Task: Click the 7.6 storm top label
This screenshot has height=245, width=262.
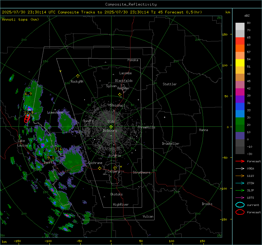Action: (58, 149)
